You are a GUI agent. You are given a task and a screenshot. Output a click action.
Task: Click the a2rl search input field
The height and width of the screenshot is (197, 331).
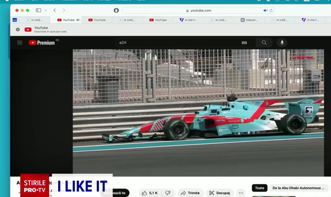[x=177, y=43]
